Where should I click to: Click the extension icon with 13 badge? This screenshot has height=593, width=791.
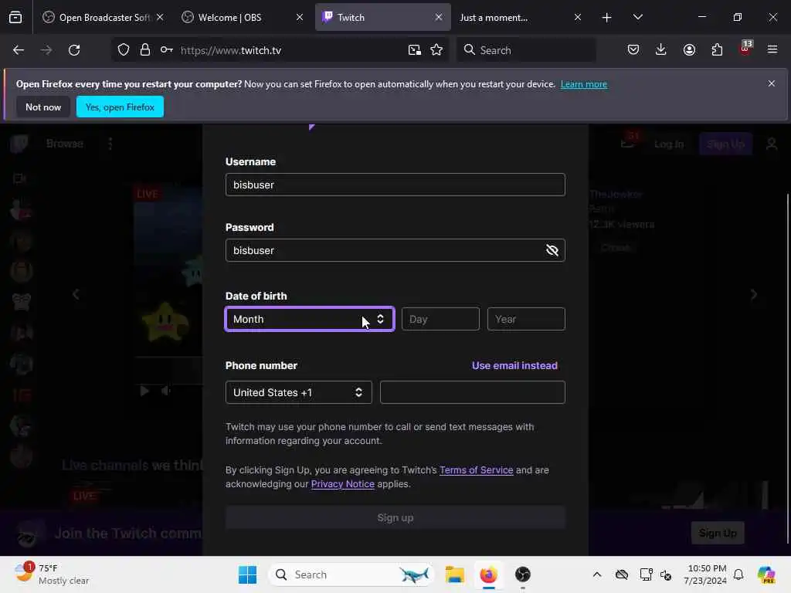click(745, 49)
